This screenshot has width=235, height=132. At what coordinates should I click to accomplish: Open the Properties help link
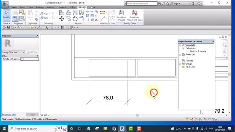(9, 114)
